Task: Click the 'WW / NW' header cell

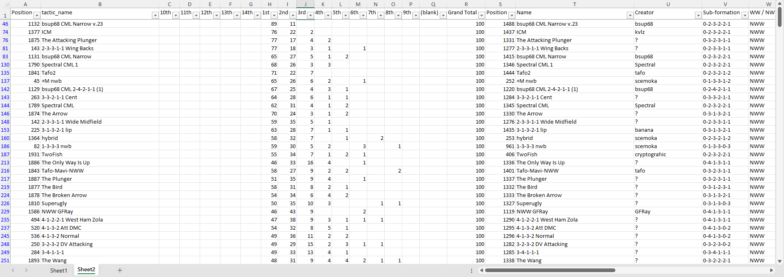Action: (762, 14)
